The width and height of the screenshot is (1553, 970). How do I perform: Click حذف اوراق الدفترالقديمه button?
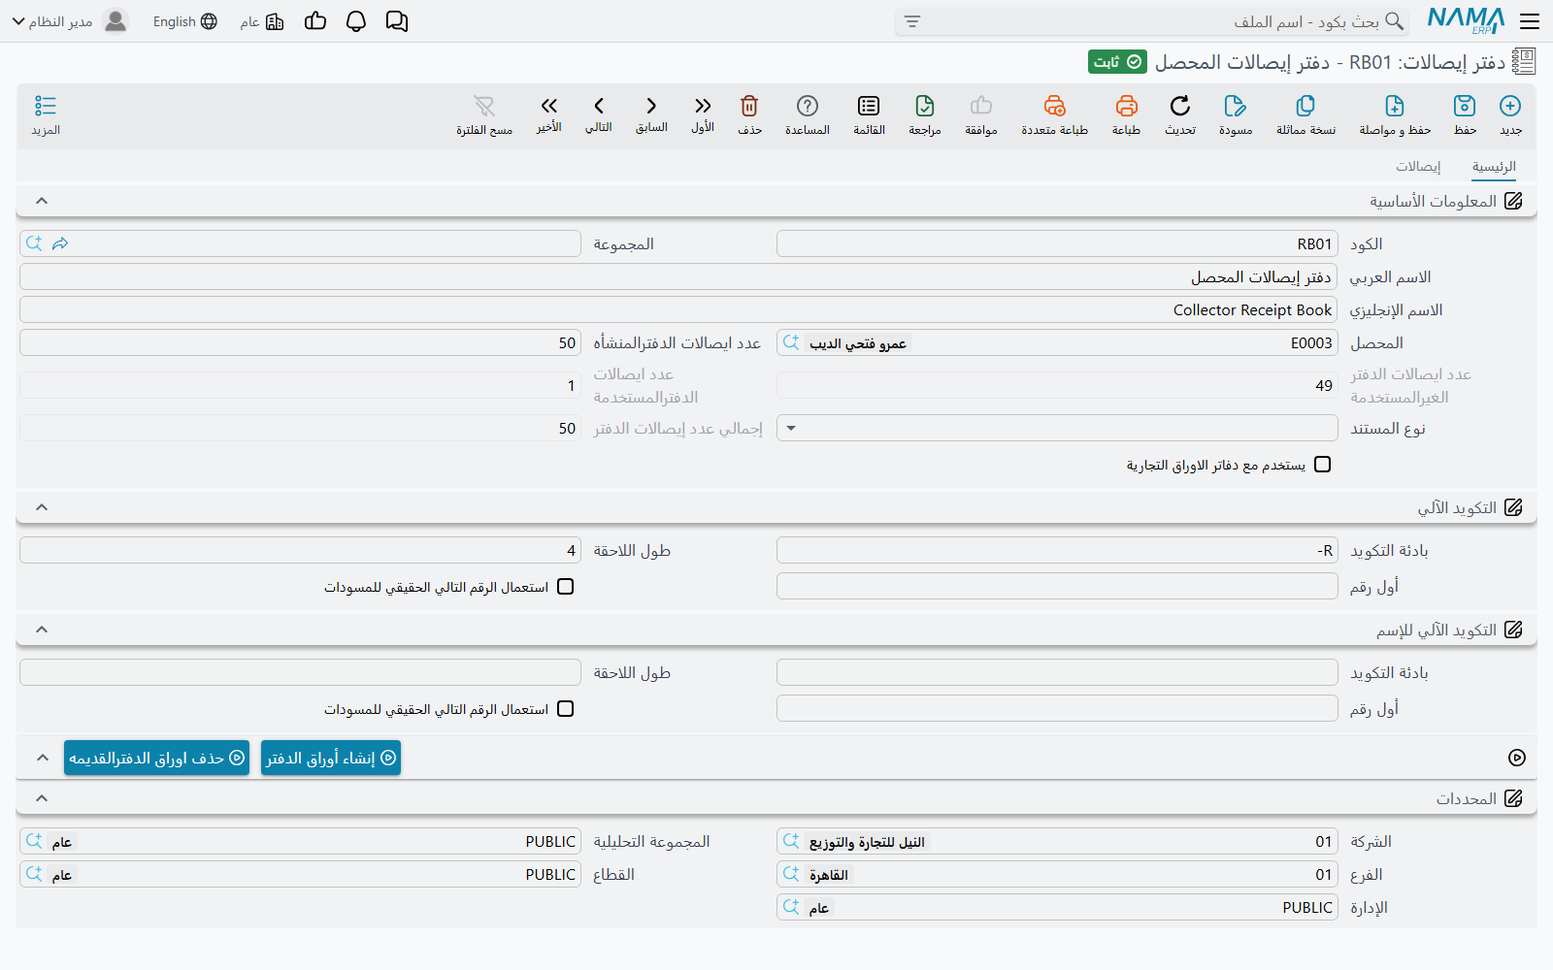tap(156, 758)
